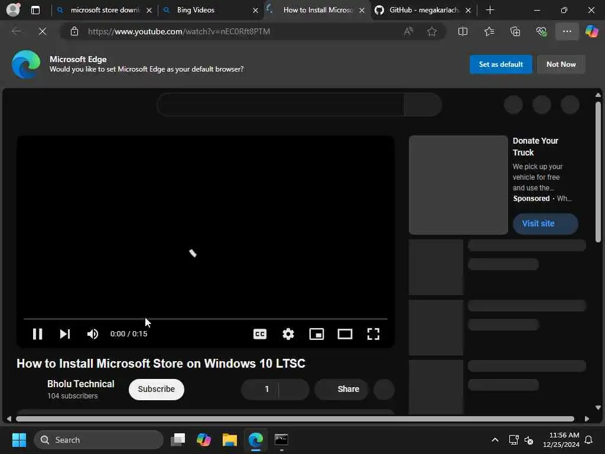
Task: Click the YouTube search box
Action: pyautogui.click(x=281, y=105)
